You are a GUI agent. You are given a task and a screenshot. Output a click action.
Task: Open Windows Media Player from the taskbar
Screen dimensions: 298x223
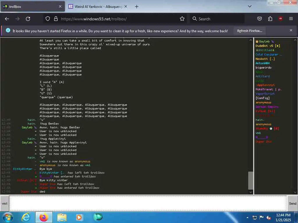pyautogui.click(x=79, y=217)
